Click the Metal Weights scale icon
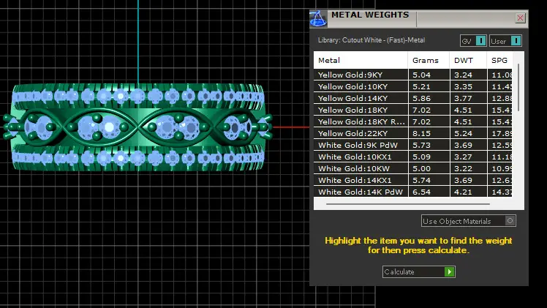The height and width of the screenshot is (308, 547). click(318, 18)
